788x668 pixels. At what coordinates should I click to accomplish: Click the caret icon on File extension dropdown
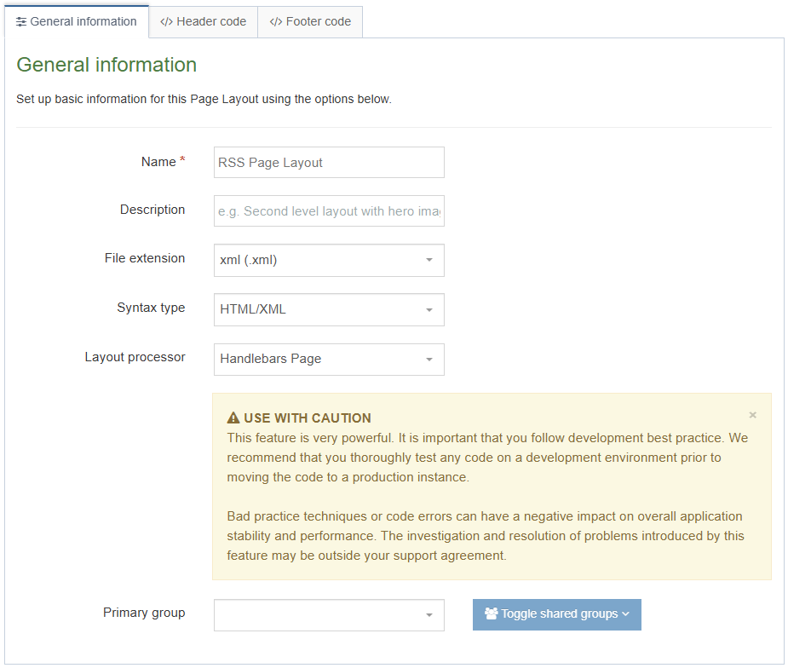430,260
